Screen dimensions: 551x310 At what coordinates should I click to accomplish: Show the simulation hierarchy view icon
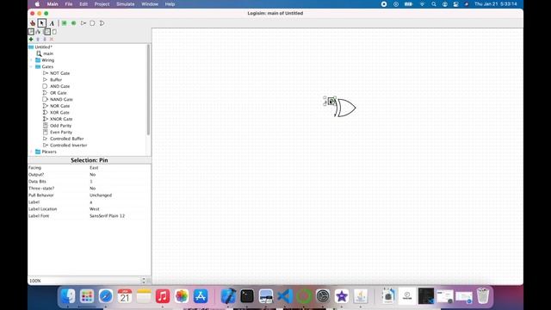38,32
